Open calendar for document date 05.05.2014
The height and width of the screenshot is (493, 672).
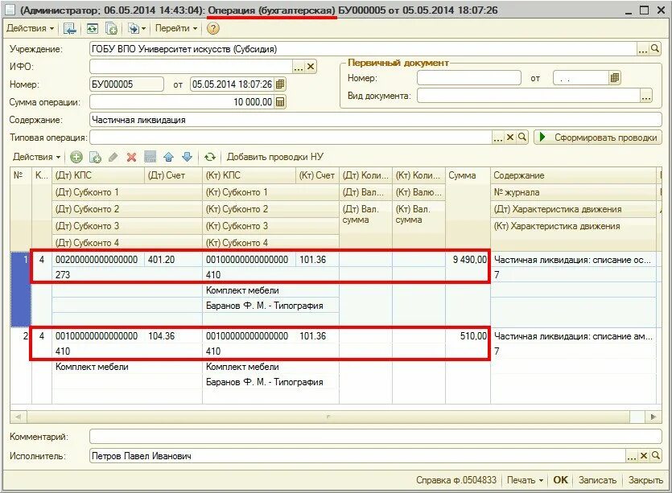pyautogui.click(x=280, y=84)
